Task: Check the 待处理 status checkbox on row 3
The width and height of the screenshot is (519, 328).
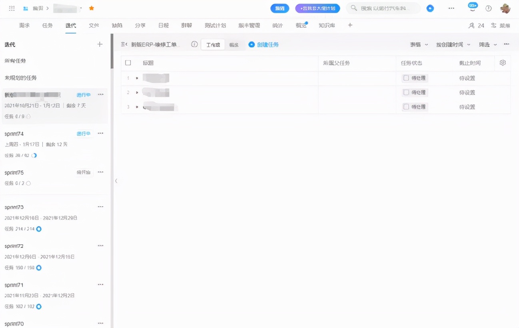Action: tap(406, 107)
